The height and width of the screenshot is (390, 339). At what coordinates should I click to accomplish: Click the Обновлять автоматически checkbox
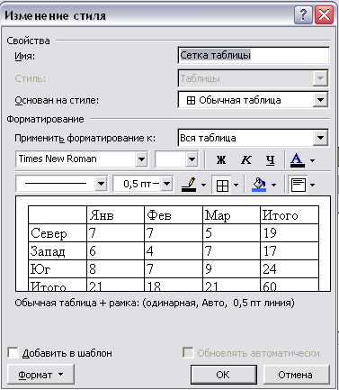(188, 353)
